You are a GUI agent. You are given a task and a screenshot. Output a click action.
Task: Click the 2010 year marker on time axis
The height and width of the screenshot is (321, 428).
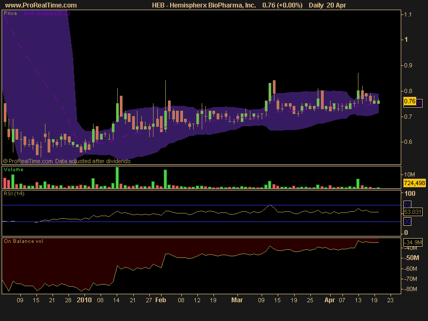[84, 300]
